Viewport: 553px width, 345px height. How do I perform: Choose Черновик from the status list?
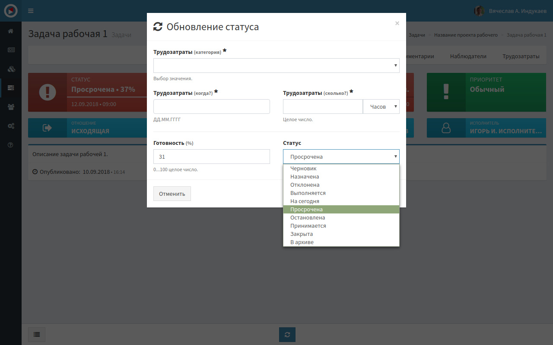tap(341, 169)
